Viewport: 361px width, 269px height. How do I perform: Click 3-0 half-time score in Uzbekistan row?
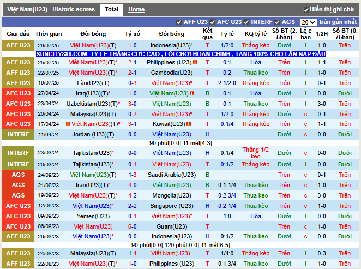322,104
